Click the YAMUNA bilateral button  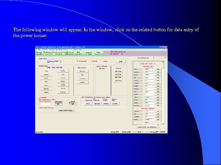click(83, 79)
